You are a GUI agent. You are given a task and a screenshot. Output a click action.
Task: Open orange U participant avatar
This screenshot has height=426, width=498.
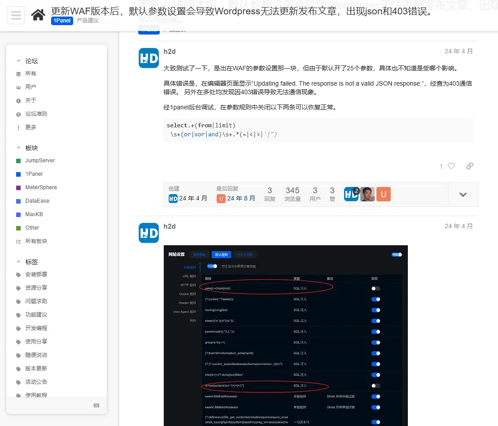(384, 194)
